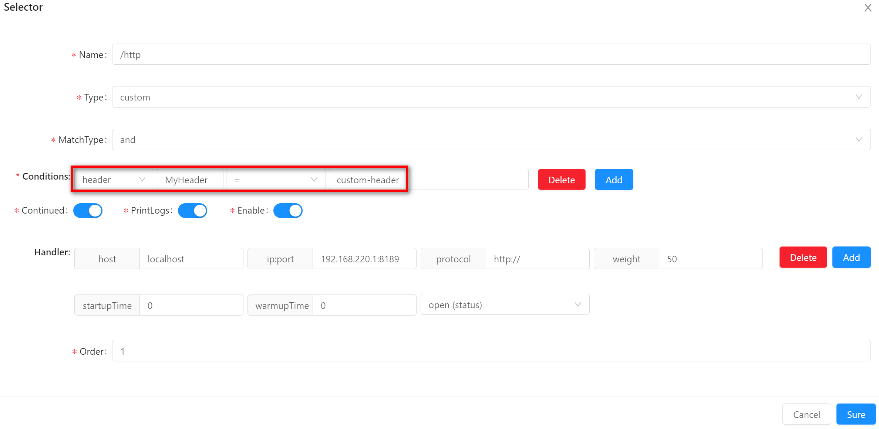Delete the handler row
The width and height of the screenshot is (879, 429).
pyautogui.click(x=803, y=258)
